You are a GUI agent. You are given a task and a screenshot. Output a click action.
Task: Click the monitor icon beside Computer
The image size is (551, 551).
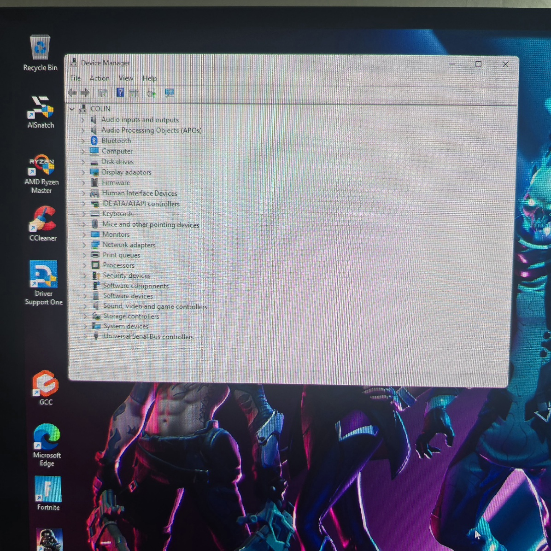94,151
